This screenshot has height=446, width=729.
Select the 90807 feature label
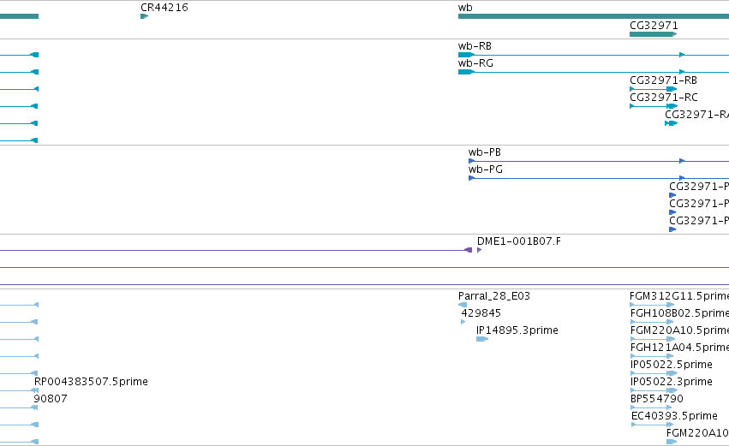51,399
